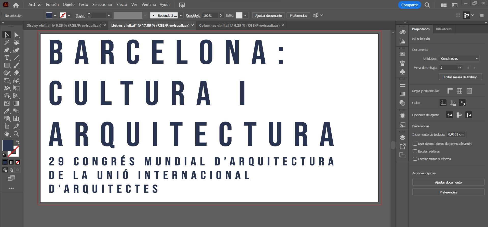Open the Efecto menu
The height and width of the screenshot is (227, 488).
point(122,5)
